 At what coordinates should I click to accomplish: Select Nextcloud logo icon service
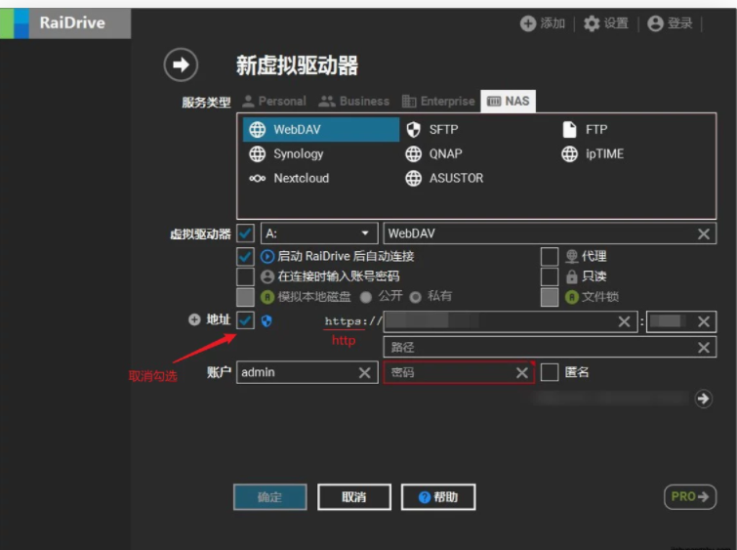point(257,179)
